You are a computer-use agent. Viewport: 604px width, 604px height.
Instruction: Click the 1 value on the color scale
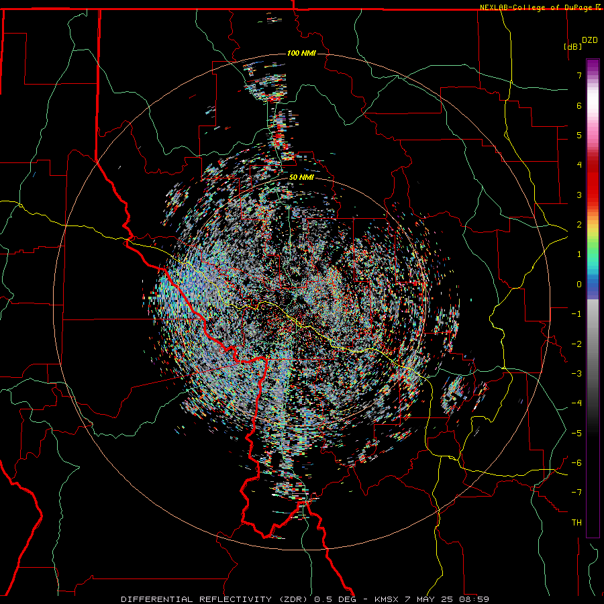[579, 254]
